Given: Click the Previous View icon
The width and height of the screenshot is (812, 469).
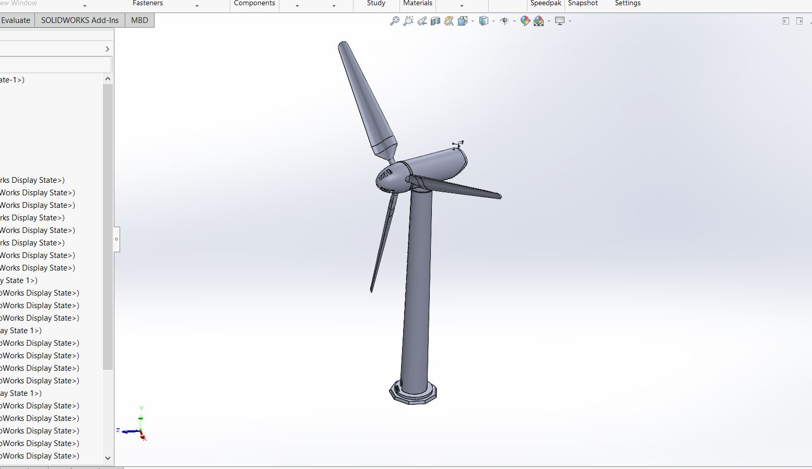Looking at the screenshot, I should click(x=422, y=21).
